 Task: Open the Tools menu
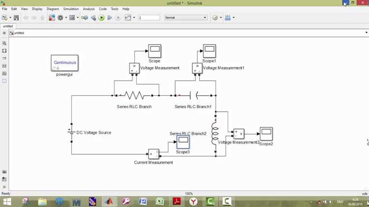[114, 9]
